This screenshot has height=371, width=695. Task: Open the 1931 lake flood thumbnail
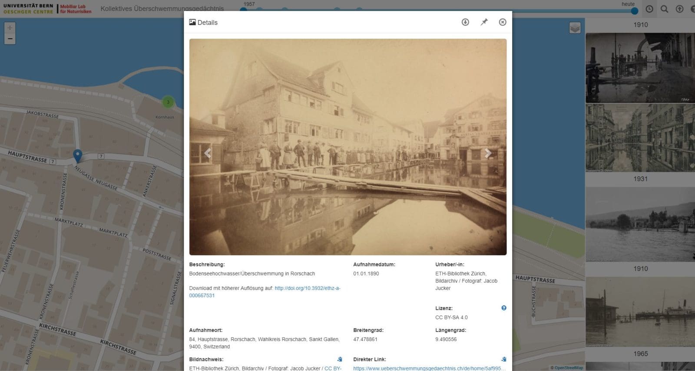pyautogui.click(x=640, y=224)
